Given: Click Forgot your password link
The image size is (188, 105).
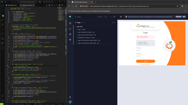Looking at the screenshot, I should 145,64.
